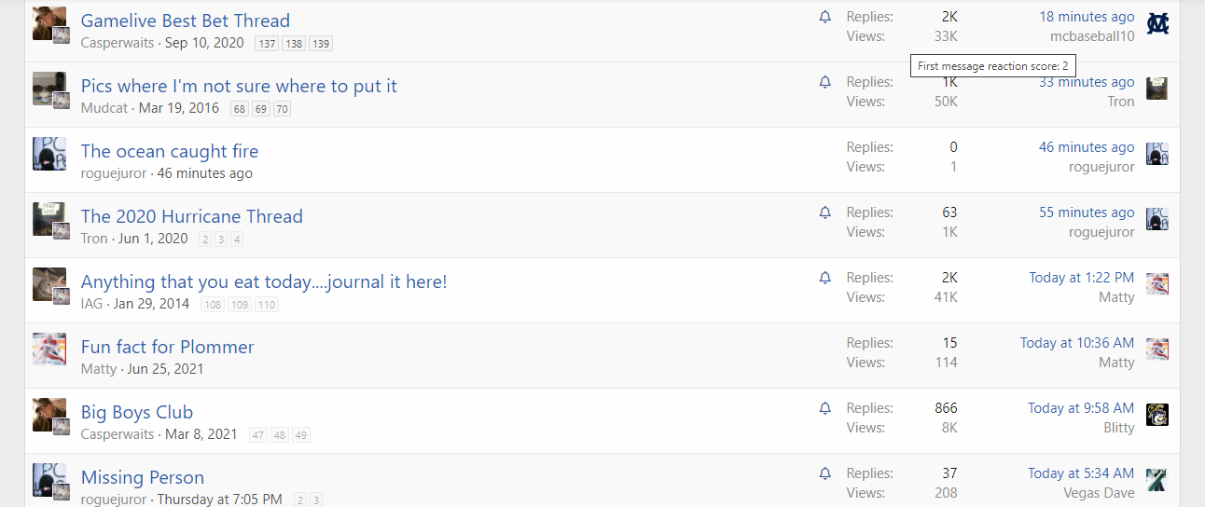Click IAG's cat avatar thumbnail

pyautogui.click(x=48, y=283)
